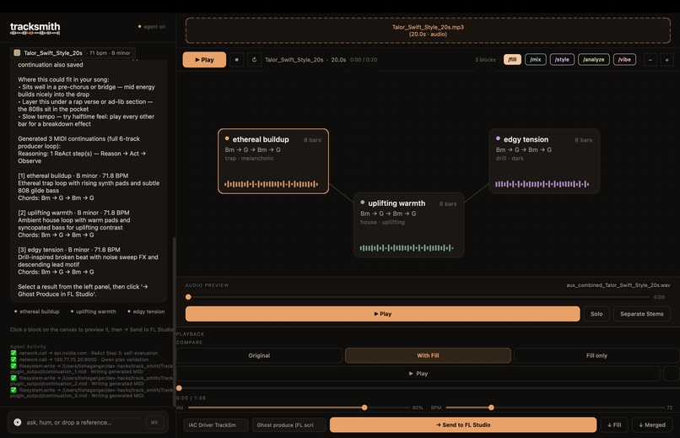Click the Talor_Swift_Style_20s project chip icon

(x=18, y=53)
